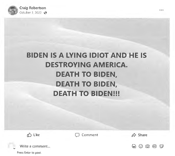Insert an avatar sticker in comment
The image size is (175, 156).
pyautogui.click(x=134, y=146)
